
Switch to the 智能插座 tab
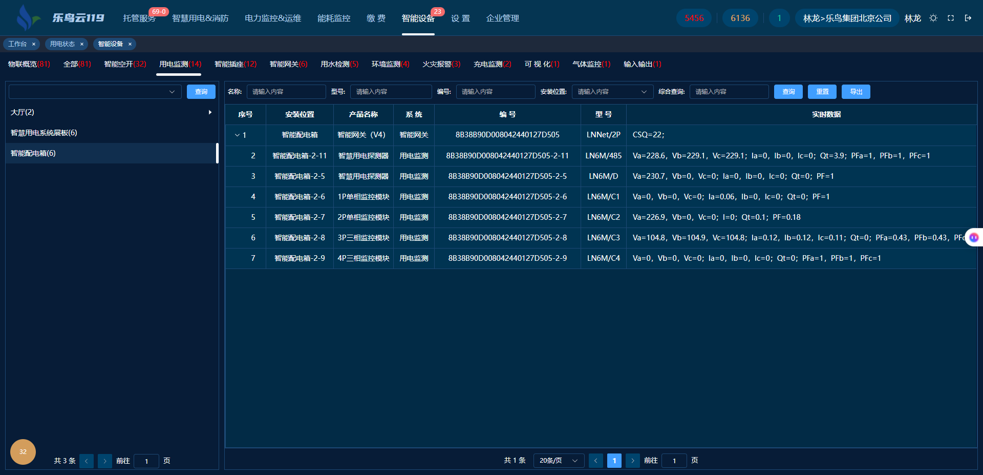(x=236, y=64)
